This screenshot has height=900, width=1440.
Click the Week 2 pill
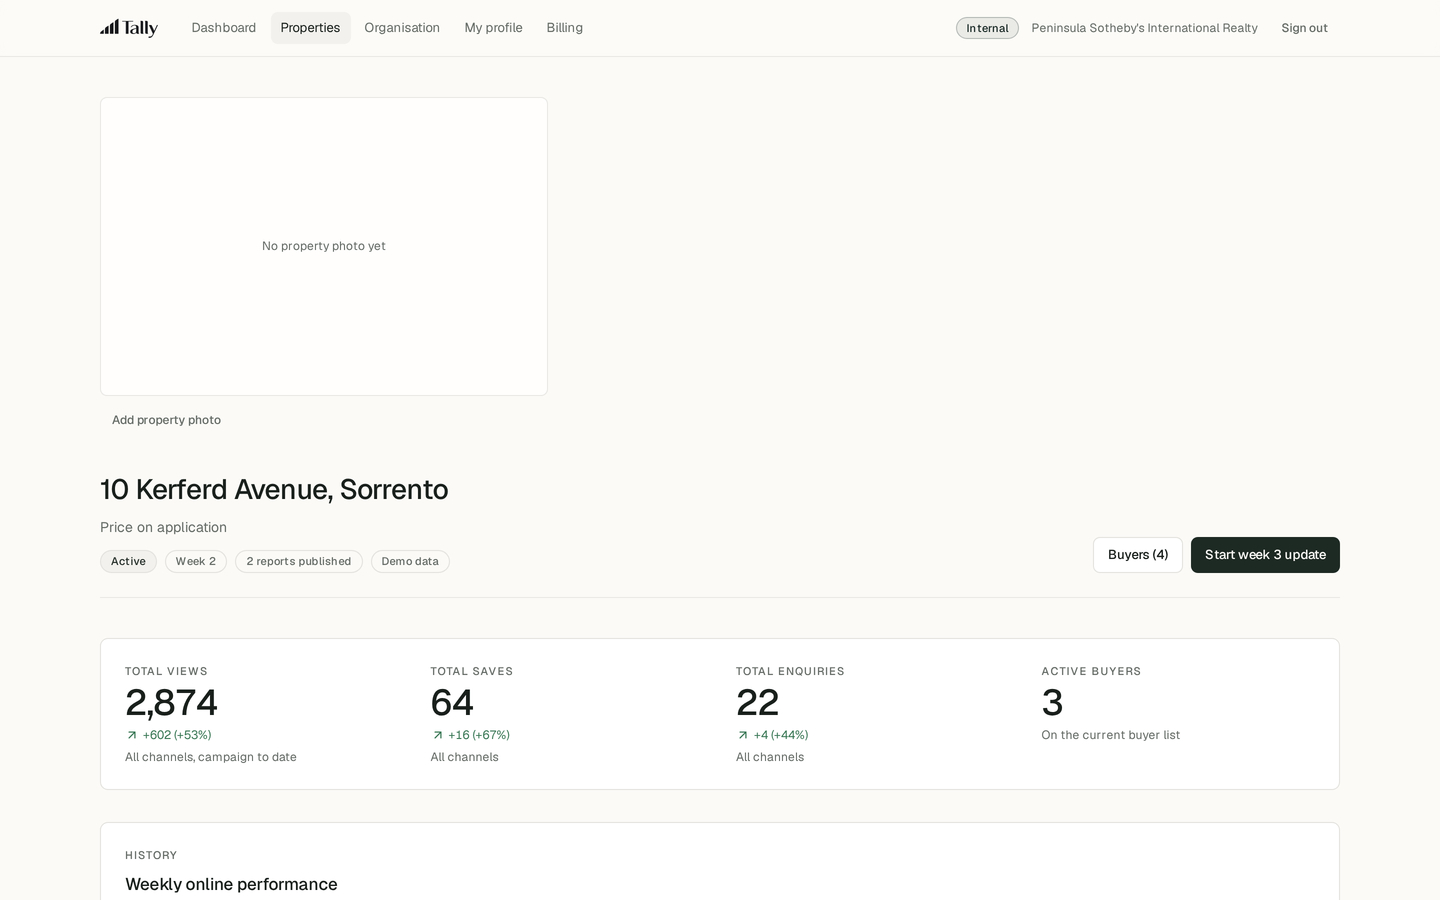(x=196, y=561)
